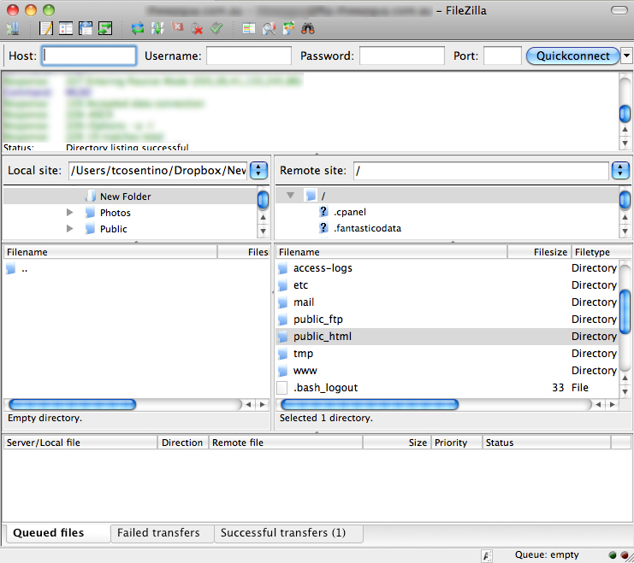The image size is (634, 563).
Task: Click the Local site path field
Action: [157, 170]
